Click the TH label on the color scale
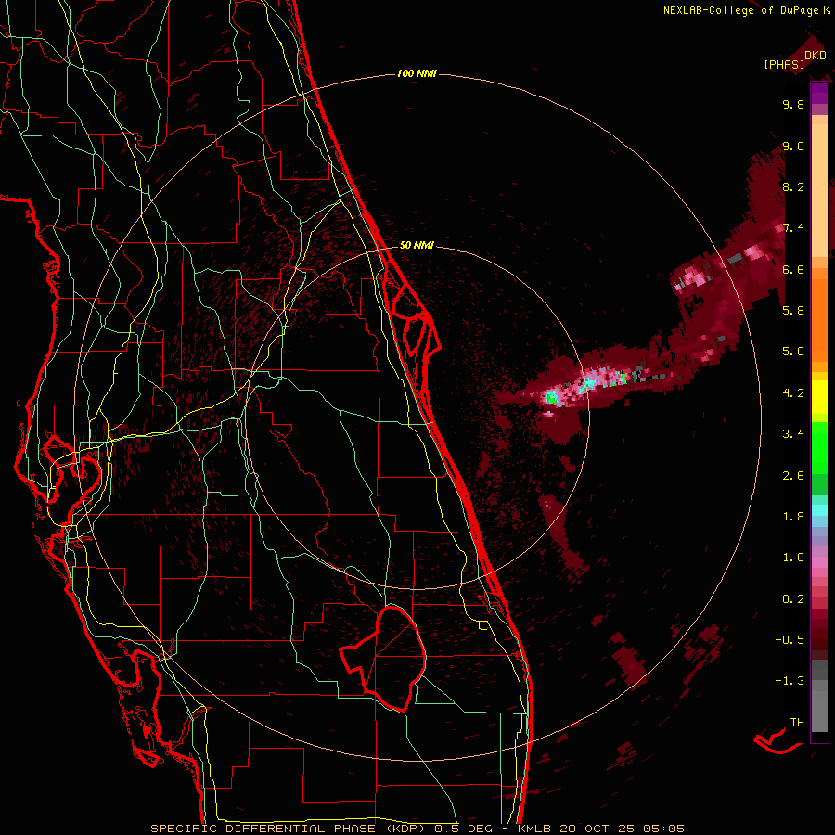The image size is (835, 835). point(797,723)
